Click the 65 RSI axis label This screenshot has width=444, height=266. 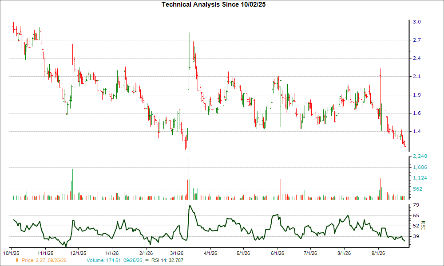[416, 216]
